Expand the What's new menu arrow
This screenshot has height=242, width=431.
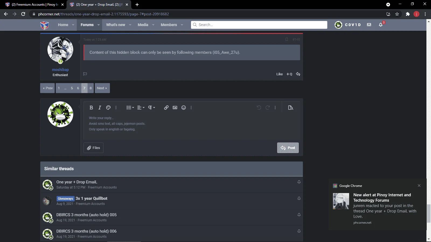[x=130, y=25]
